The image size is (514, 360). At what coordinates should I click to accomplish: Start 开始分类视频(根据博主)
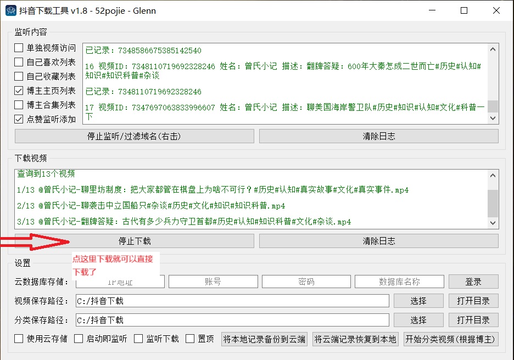point(450,339)
